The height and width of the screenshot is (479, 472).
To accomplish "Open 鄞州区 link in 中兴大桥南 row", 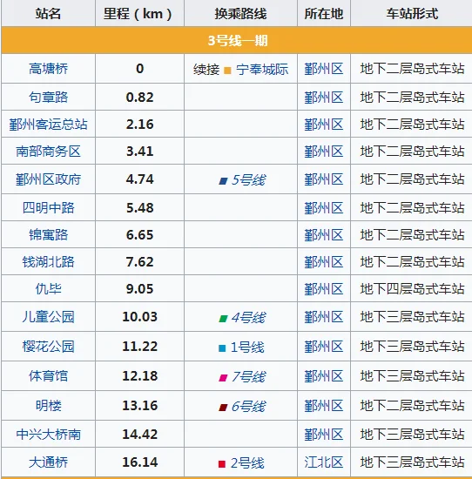I will tap(324, 435).
